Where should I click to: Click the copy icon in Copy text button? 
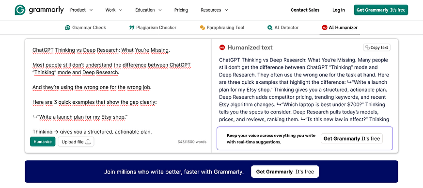(367, 47)
